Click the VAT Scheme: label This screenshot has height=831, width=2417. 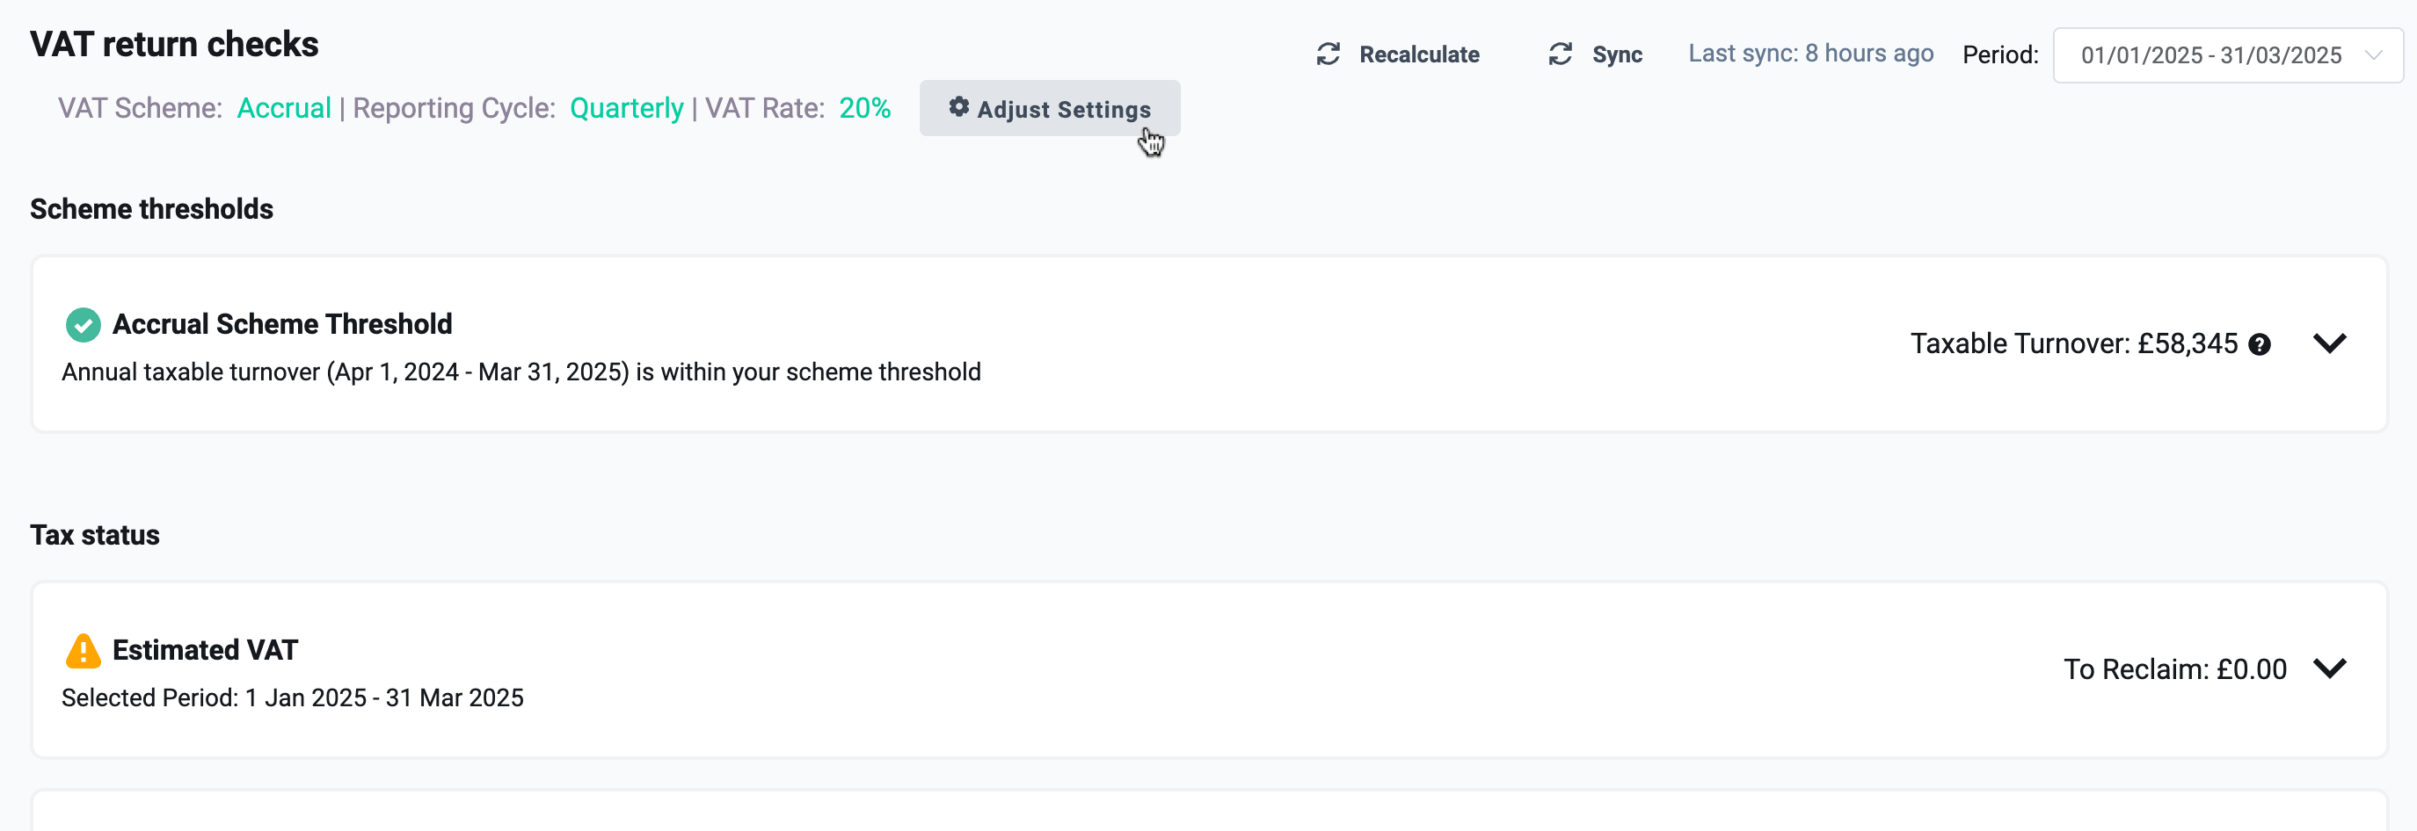point(140,108)
